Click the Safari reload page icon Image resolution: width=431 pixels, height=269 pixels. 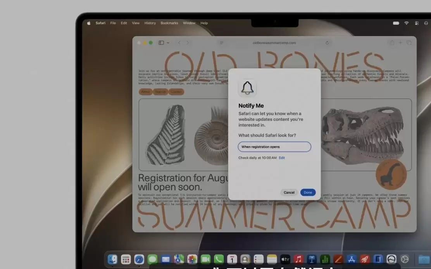327,43
